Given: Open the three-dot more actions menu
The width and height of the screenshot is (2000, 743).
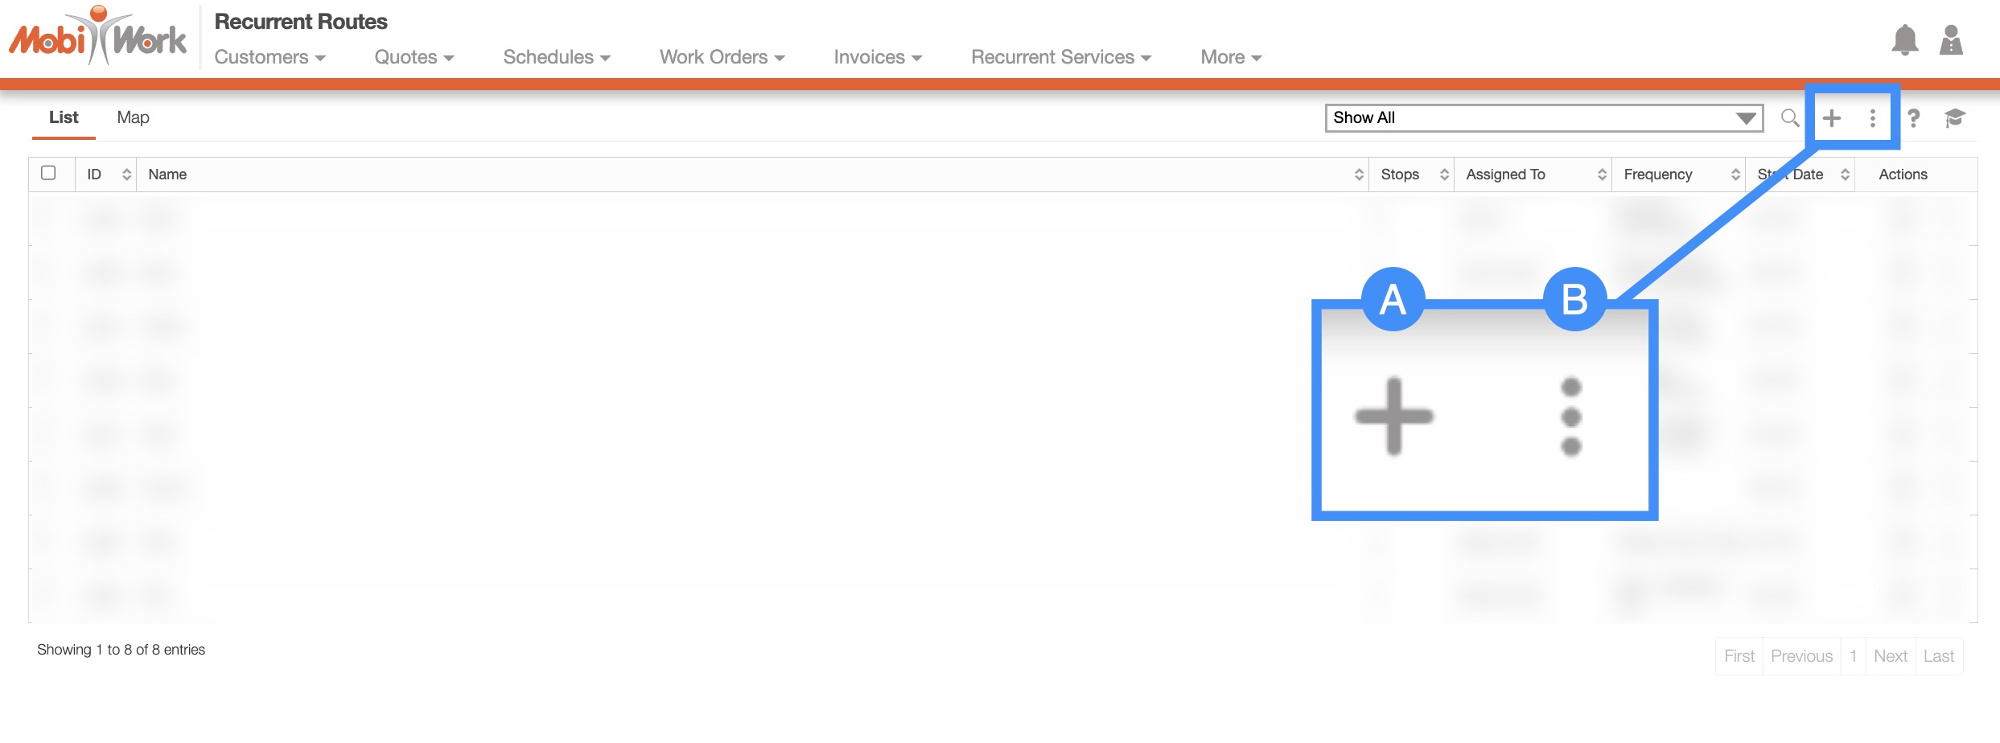Looking at the screenshot, I should pos(1873,118).
